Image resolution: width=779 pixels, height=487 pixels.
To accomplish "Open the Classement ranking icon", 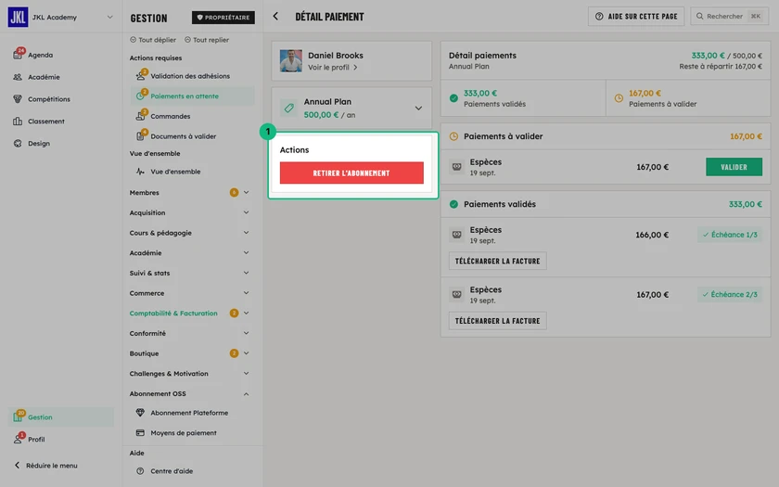I will tap(18, 121).
